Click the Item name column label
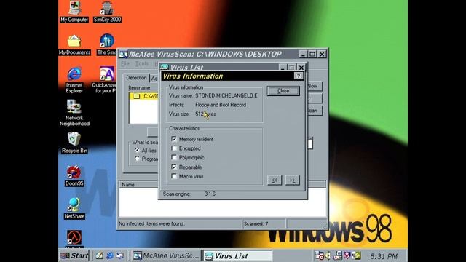Image resolution: width=466 pixels, height=262 pixels. 139,87
